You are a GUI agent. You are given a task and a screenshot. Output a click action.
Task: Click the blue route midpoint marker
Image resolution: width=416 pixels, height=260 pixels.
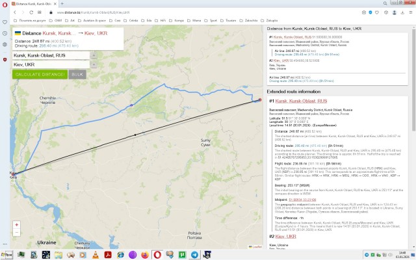pos(131,105)
